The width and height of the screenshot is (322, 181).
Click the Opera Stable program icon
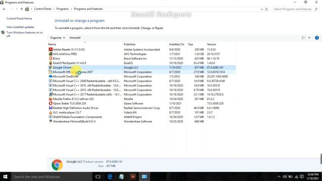[50, 104]
